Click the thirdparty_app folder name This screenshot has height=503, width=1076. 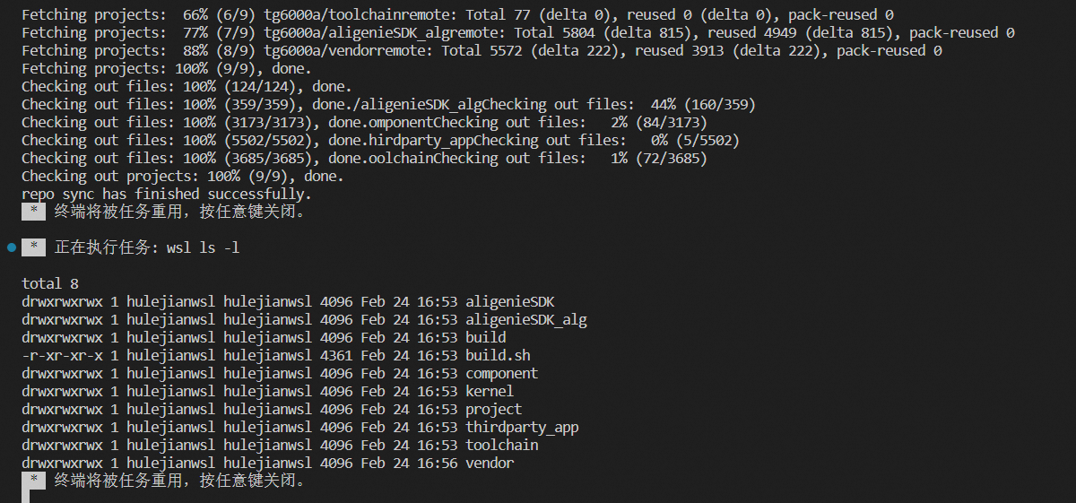(x=522, y=427)
